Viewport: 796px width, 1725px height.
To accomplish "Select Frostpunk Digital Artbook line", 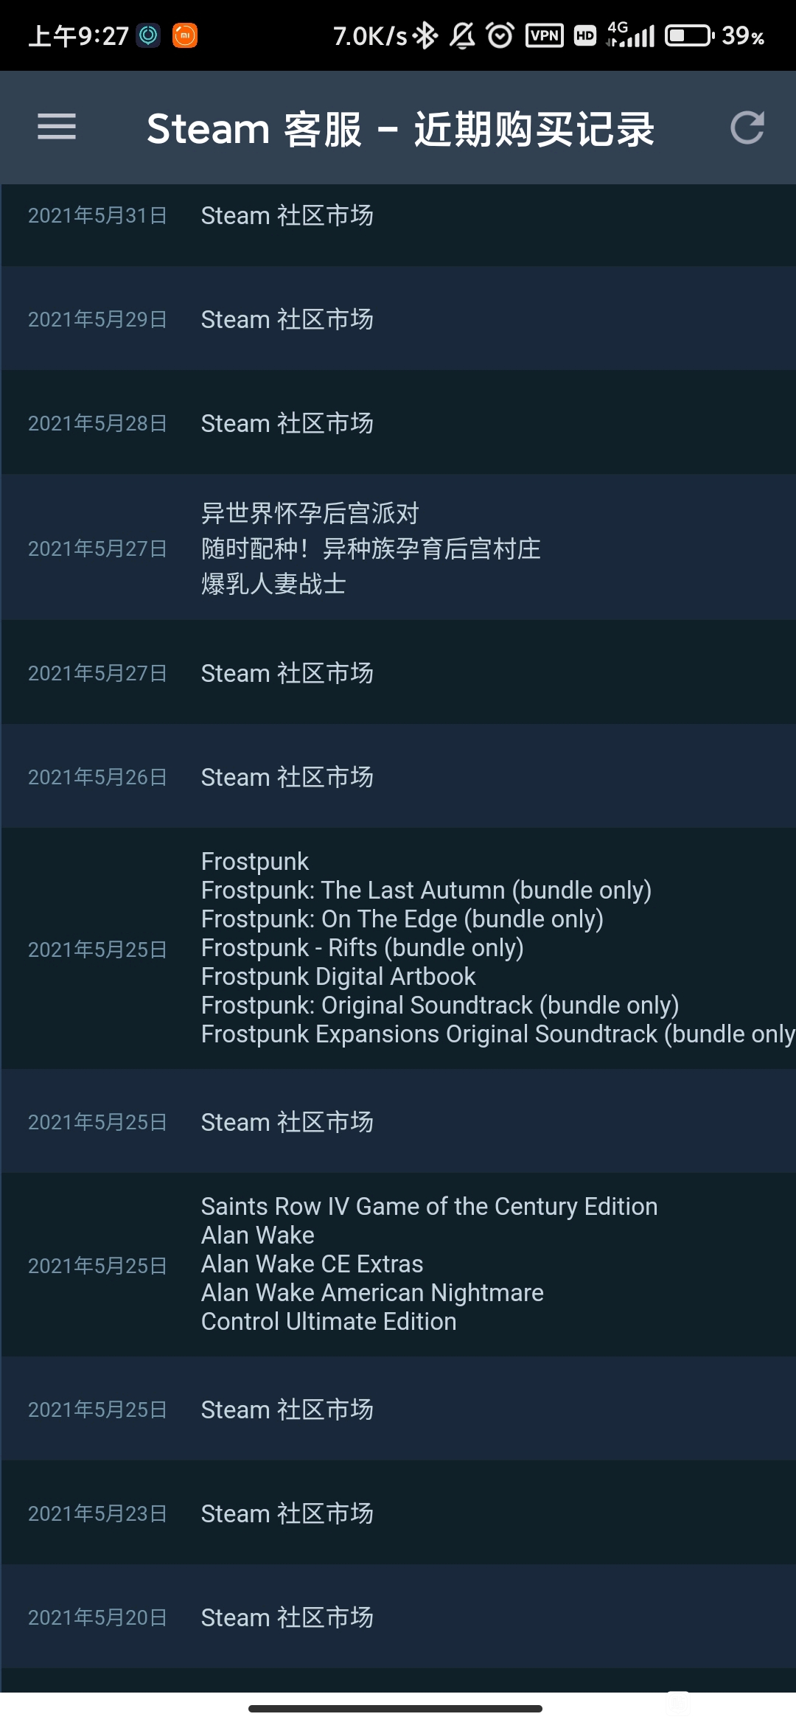I will coord(338,977).
